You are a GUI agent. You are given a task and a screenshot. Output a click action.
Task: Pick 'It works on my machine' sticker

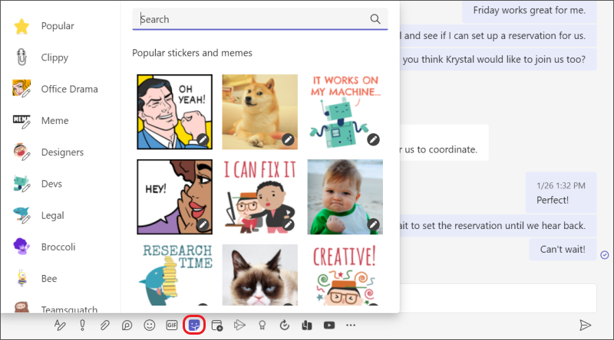point(345,112)
